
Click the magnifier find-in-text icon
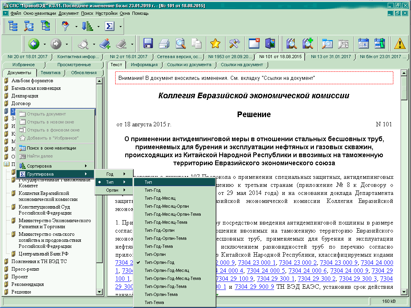(x=181, y=43)
